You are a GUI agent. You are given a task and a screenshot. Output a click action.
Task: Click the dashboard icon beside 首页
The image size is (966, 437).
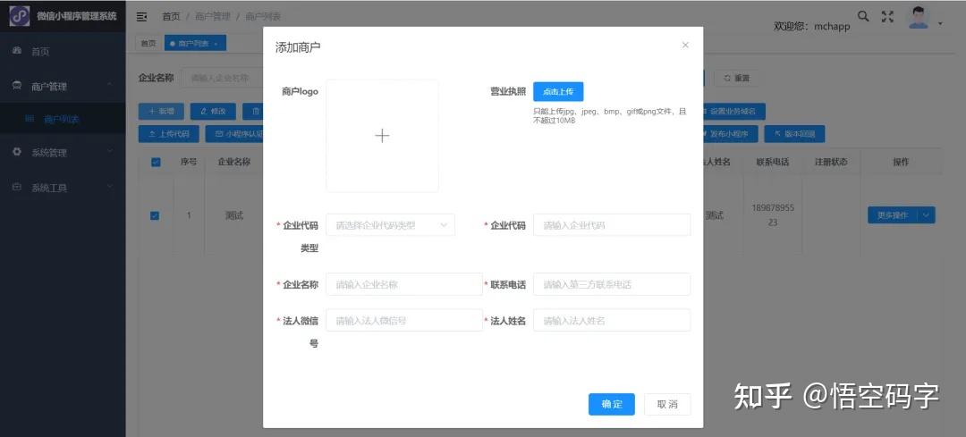tap(17, 50)
